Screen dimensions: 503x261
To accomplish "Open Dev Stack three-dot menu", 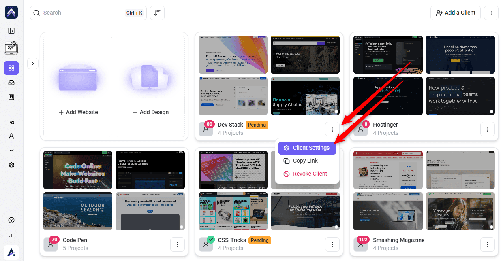I will [332, 129].
